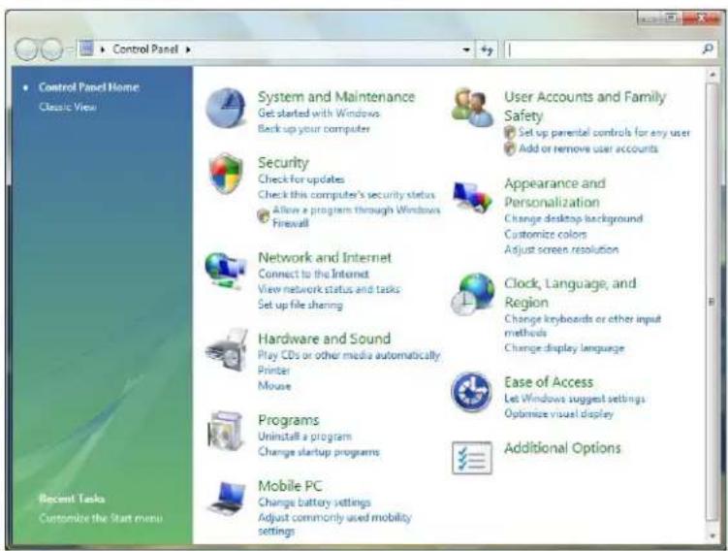Click the Mouse link
This screenshot has height=551, width=728.
tap(274, 386)
